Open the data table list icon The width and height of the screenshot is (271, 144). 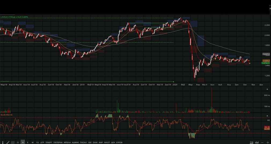(x=13, y=142)
